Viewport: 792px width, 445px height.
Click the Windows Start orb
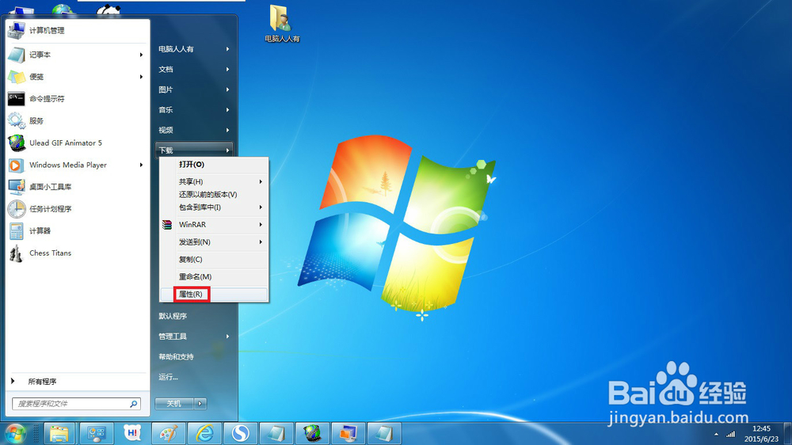point(15,433)
